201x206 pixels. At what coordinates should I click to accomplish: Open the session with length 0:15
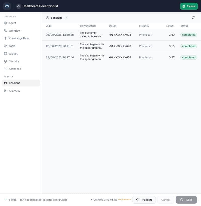(x=121, y=46)
